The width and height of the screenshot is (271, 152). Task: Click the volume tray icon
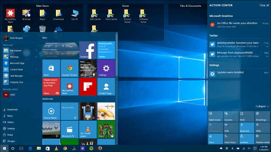point(249,148)
